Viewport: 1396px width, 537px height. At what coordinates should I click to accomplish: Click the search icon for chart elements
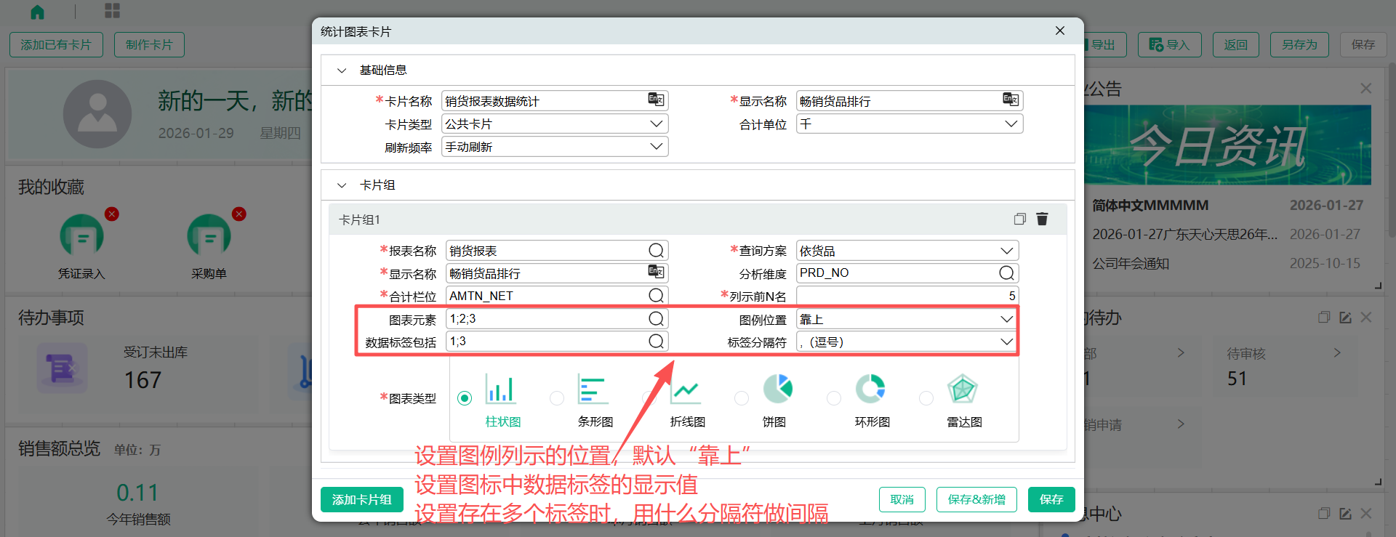pos(656,319)
